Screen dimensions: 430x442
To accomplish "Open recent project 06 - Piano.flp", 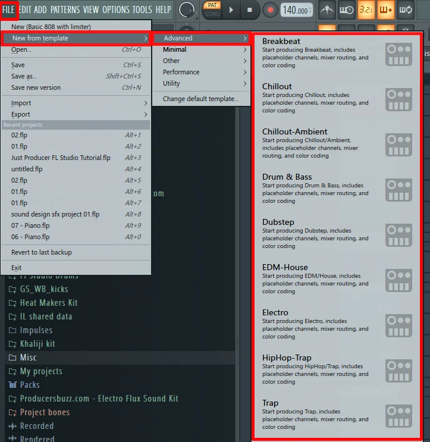I will (76, 237).
